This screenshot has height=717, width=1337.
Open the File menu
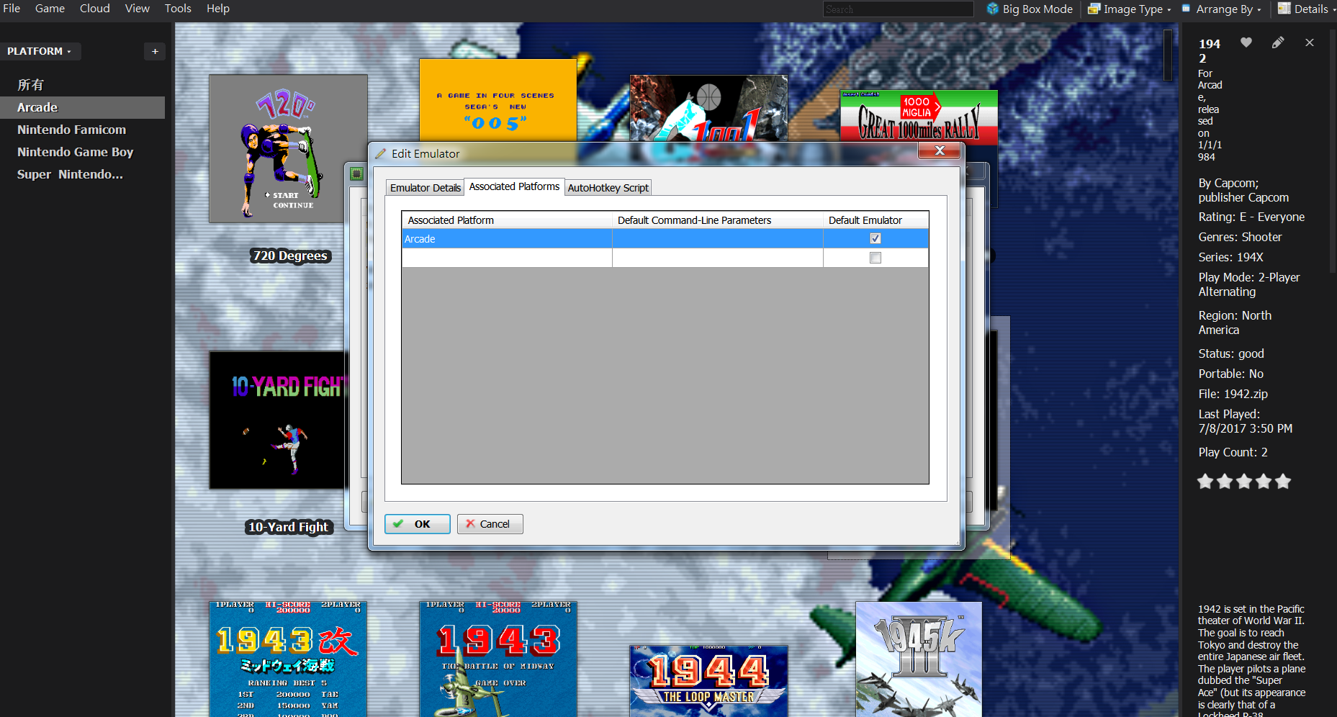pos(12,9)
